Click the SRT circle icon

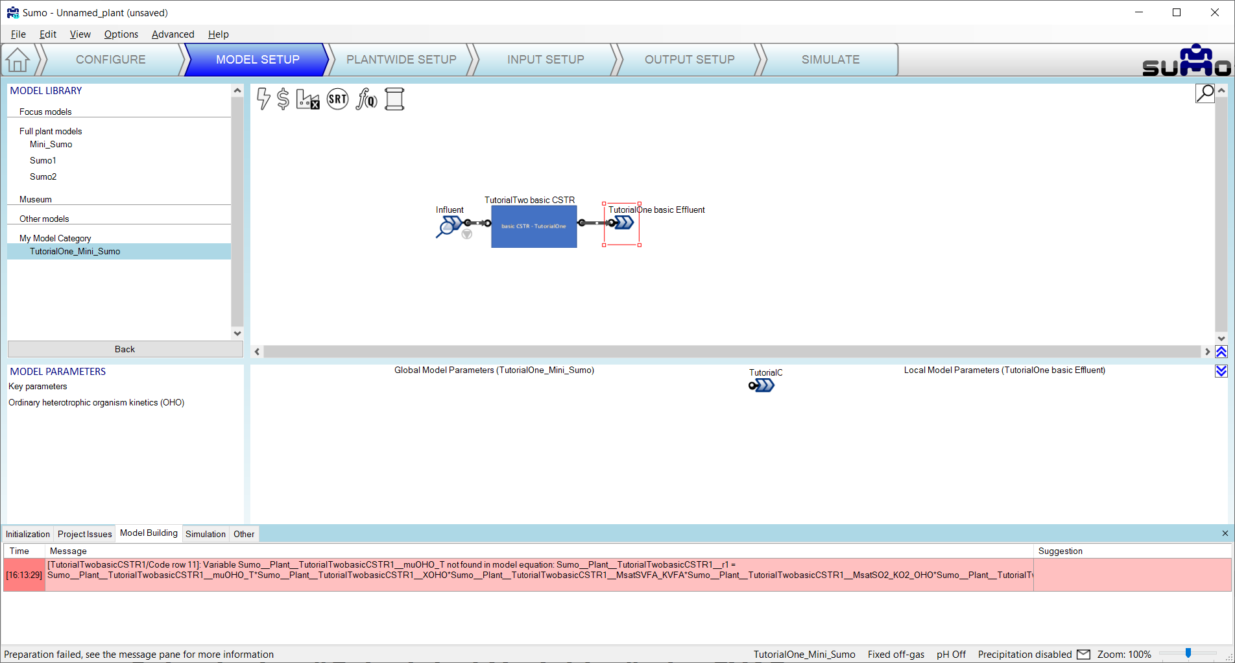click(x=337, y=99)
